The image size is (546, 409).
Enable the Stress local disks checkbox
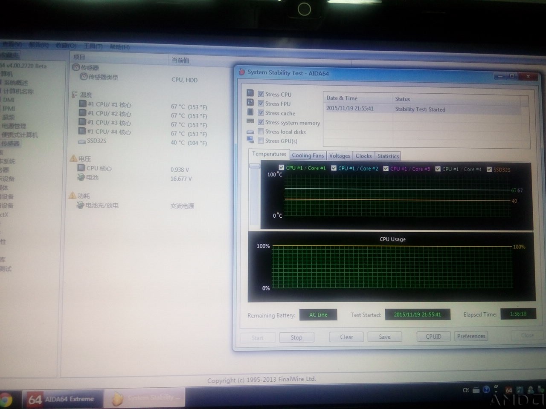point(261,132)
